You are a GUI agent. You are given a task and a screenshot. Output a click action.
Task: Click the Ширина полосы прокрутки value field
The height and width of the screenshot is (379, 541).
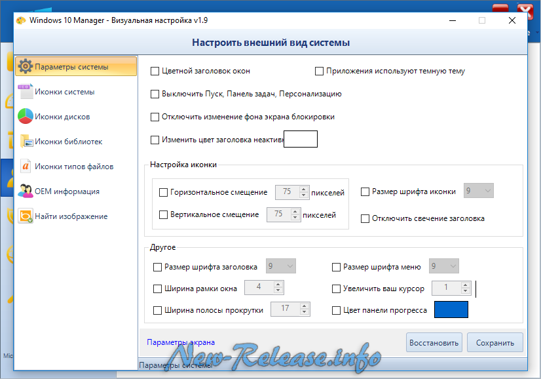pos(286,309)
